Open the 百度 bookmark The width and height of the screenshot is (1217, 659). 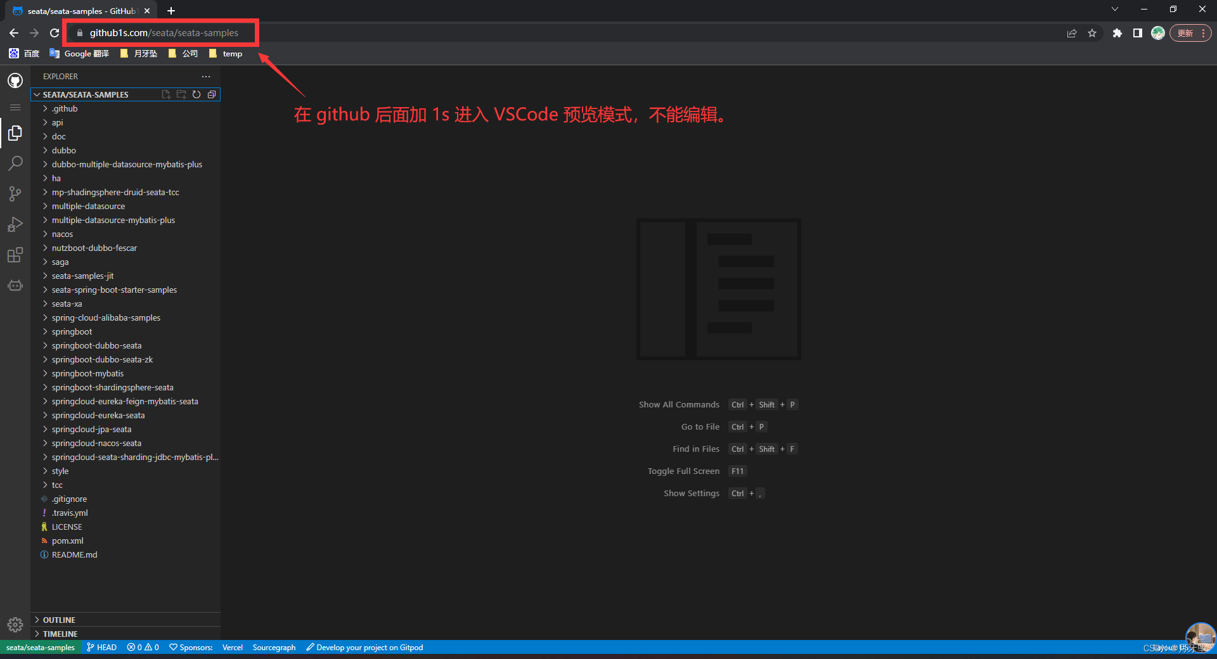[25, 54]
